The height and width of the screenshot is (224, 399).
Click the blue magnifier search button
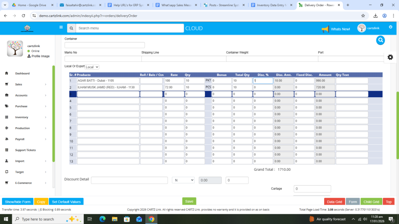point(380,40)
